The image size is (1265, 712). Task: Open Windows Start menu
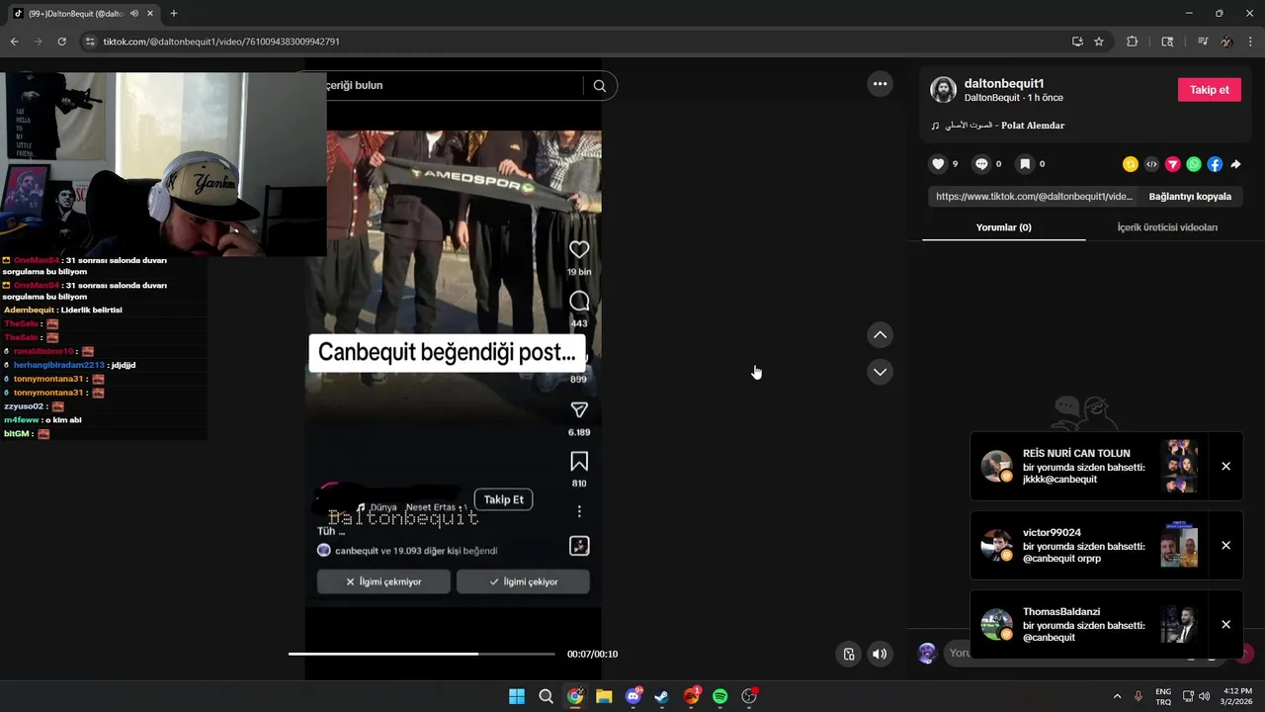(517, 696)
